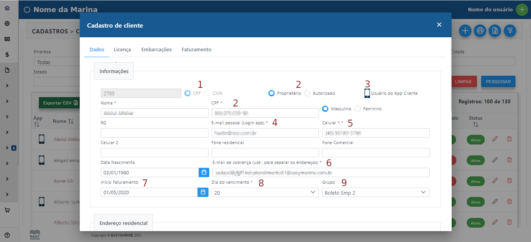Open the calendar picker for Data Nascimento
This screenshot has width=531, height=242.
[x=203, y=172]
